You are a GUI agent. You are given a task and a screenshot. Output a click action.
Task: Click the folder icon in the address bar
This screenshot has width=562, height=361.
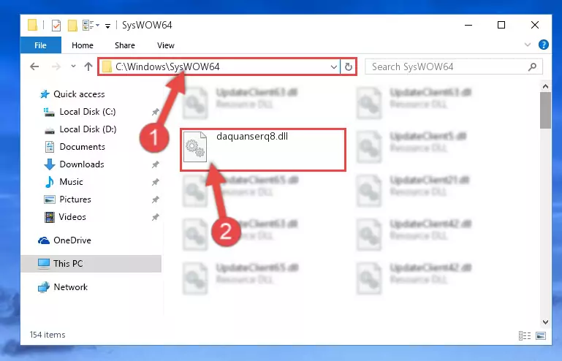107,66
